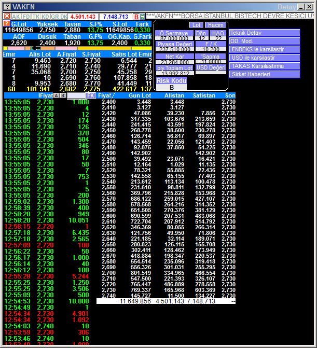Click the red B indicator in the toolbar
Image resolution: width=317 pixels, height=348 pixels.
pos(136,17)
